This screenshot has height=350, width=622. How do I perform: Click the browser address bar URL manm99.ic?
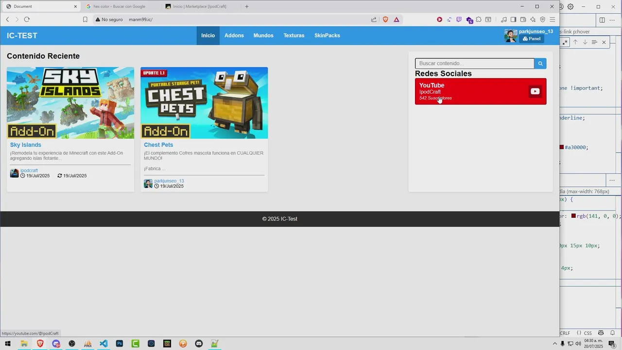click(x=141, y=19)
